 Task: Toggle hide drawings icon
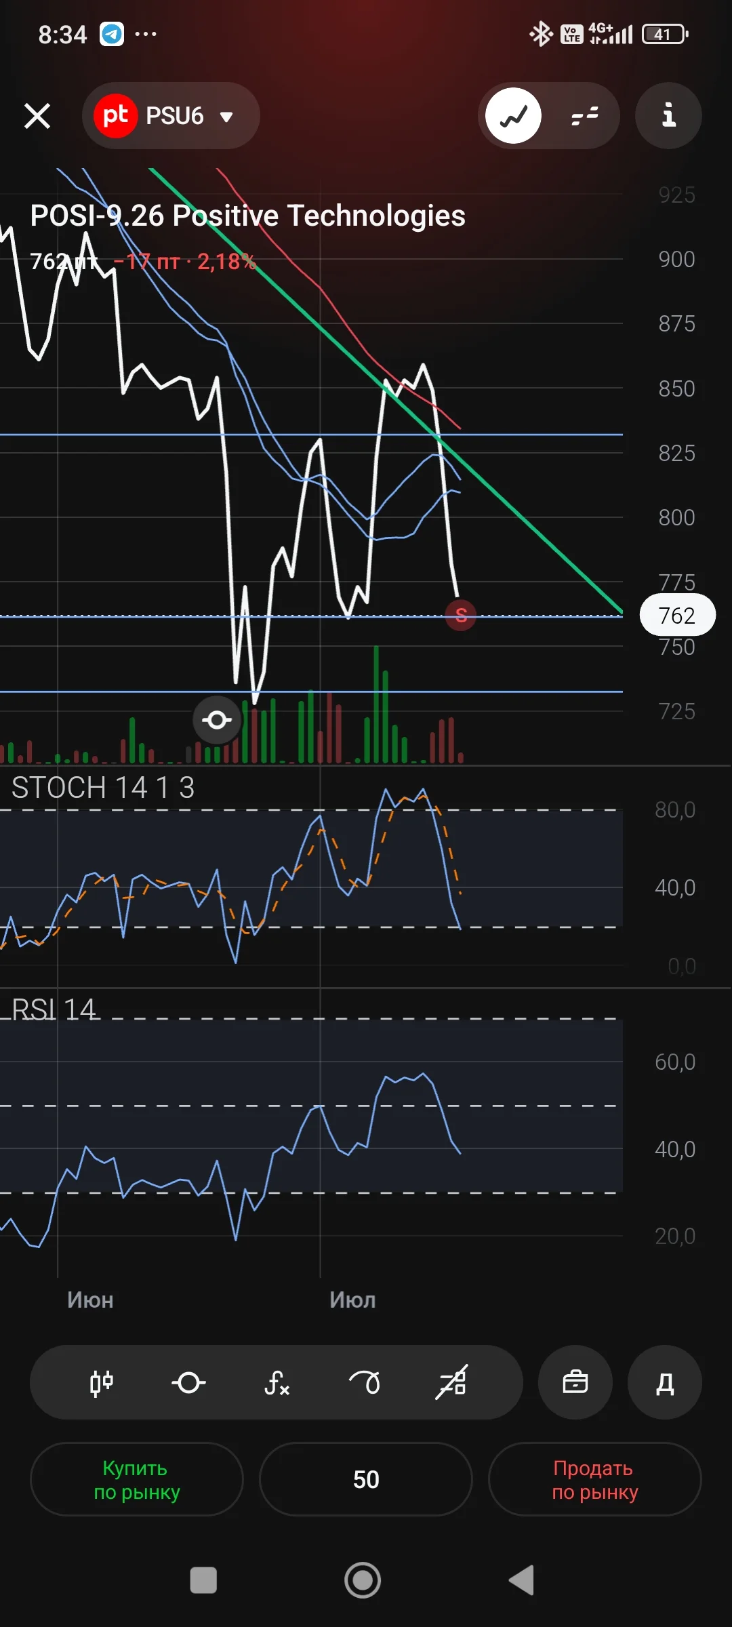(x=451, y=1382)
